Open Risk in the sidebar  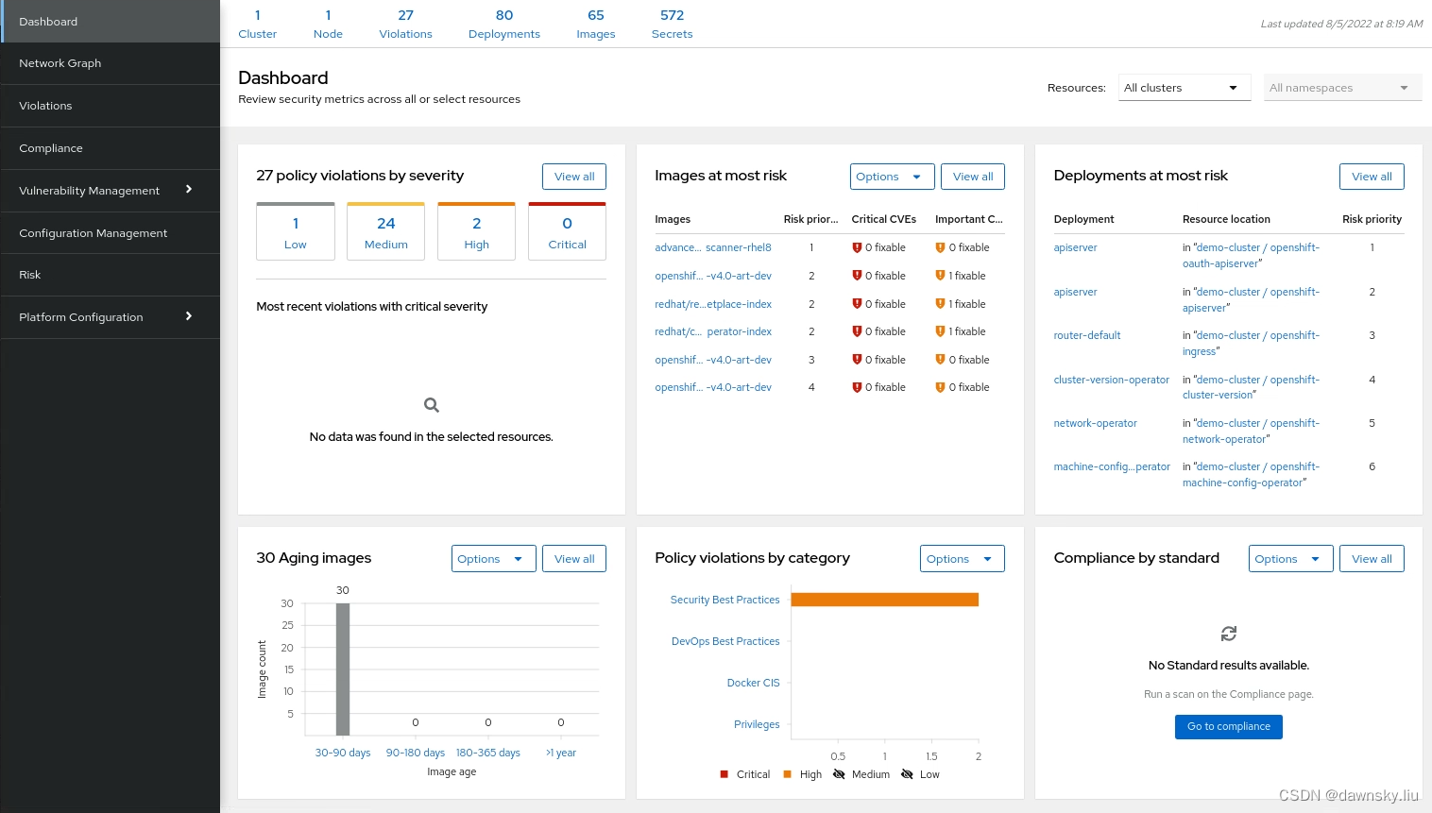110,275
